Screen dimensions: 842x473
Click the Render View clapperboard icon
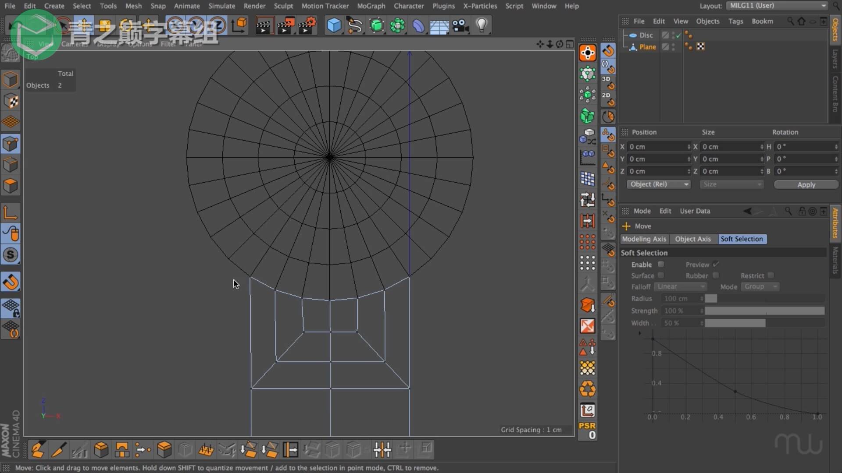263,25
